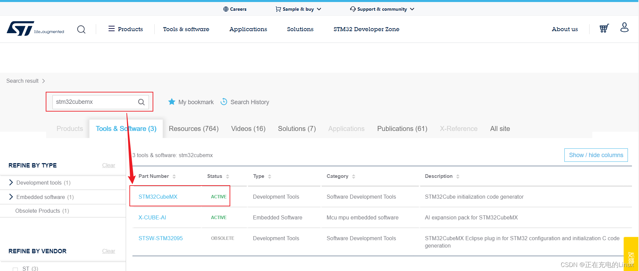639x271 pixels.
Task: Open the Applications menu in header
Action: tap(248, 29)
